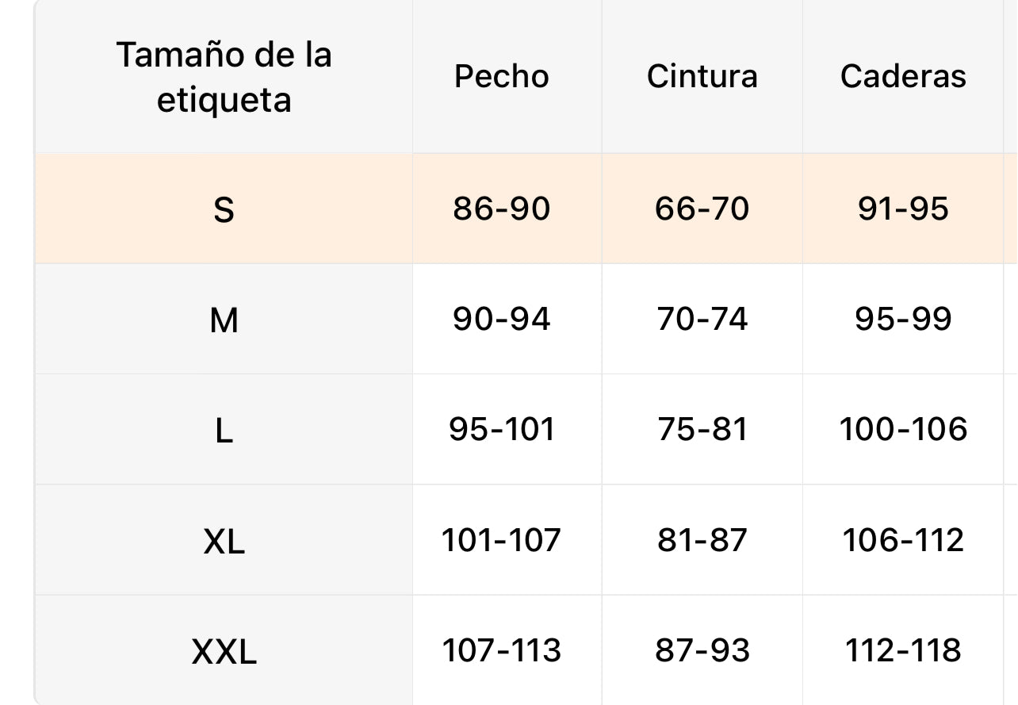Select the 106-112 Caderas value
This screenshot has height=705, width=1018.
903,541
